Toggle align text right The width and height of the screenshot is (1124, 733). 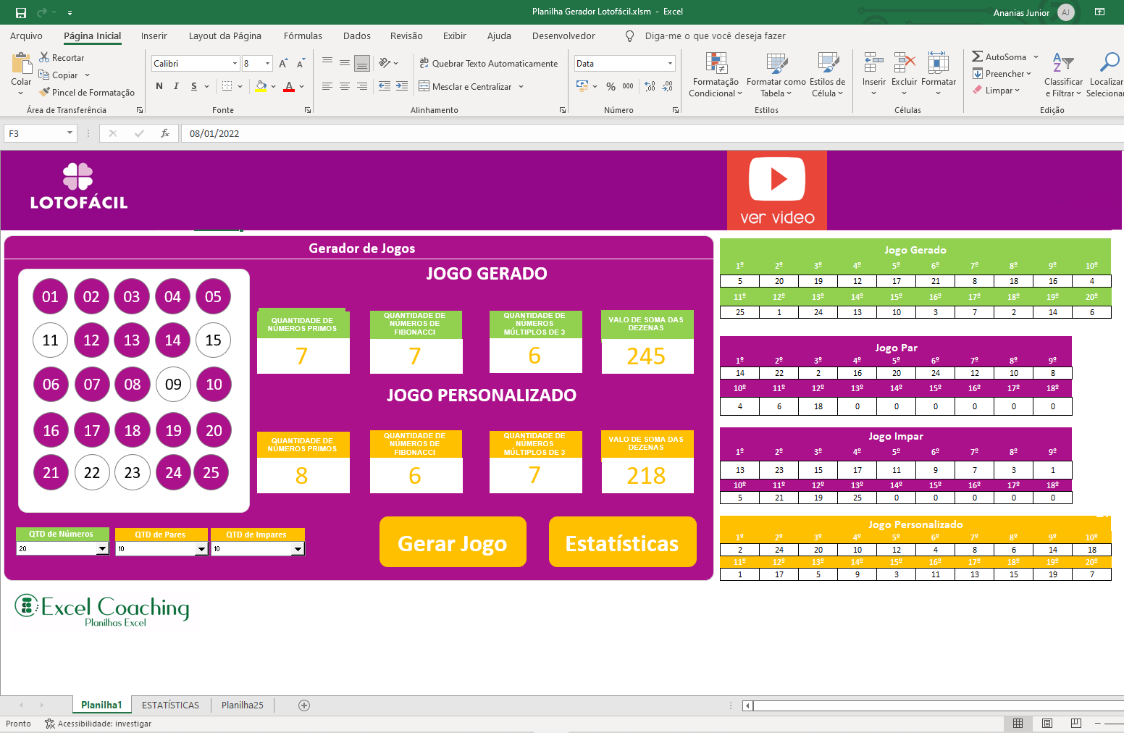(362, 86)
